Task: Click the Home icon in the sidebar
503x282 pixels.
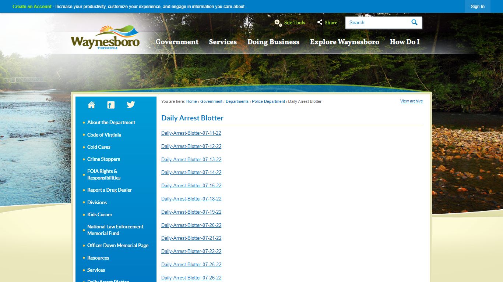Action: [91, 105]
